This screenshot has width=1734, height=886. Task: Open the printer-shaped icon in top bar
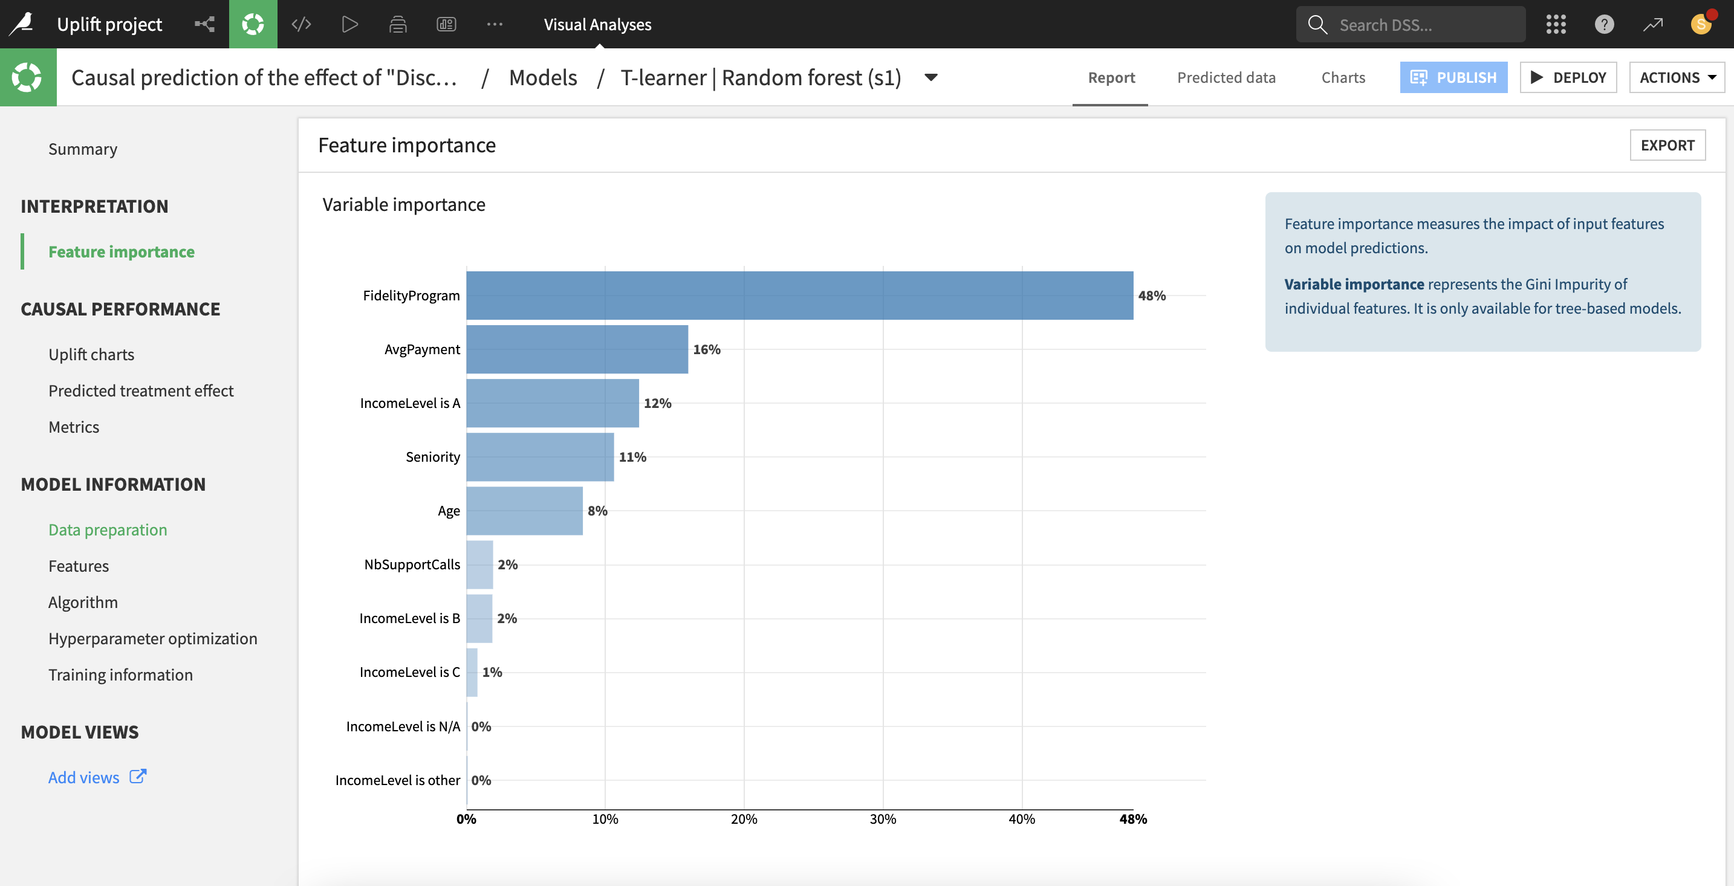pyautogui.click(x=398, y=24)
